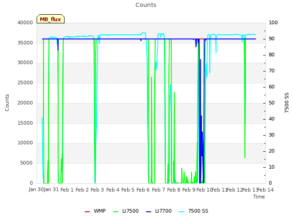The width and height of the screenshot is (293, 220).
Task: Click the 10 right-axis tick label
Action: (271, 167)
